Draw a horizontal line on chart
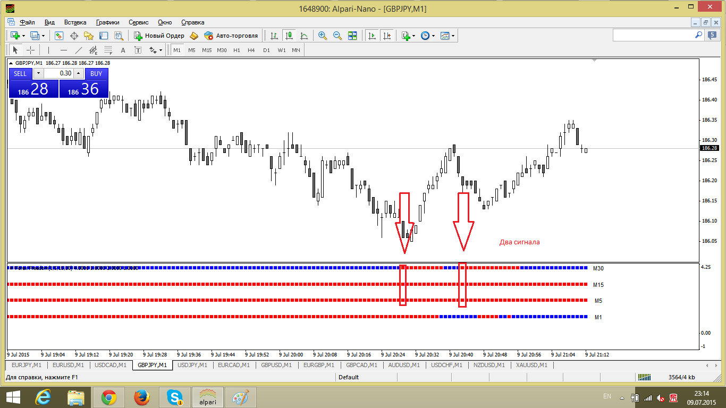726x408 pixels. [63, 50]
